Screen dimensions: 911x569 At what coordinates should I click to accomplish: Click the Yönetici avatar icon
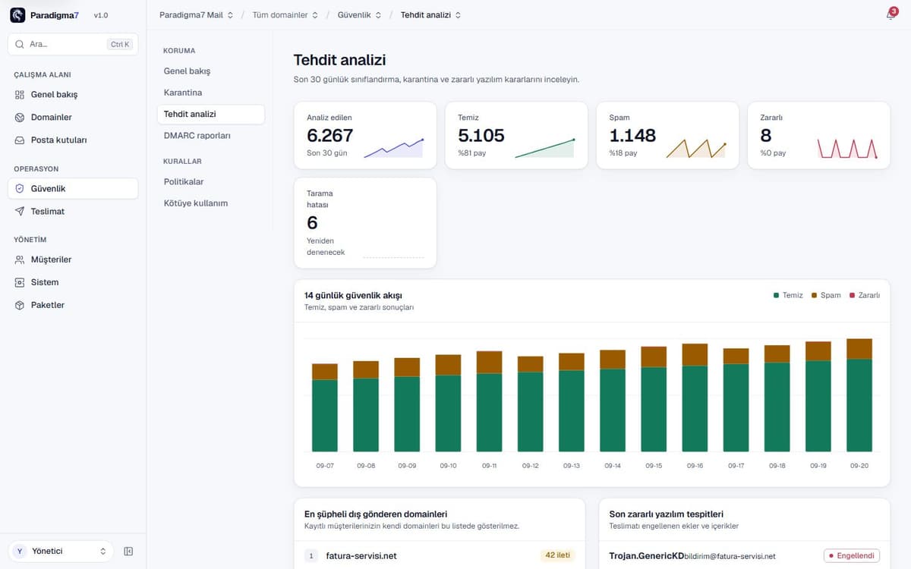(x=20, y=552)
